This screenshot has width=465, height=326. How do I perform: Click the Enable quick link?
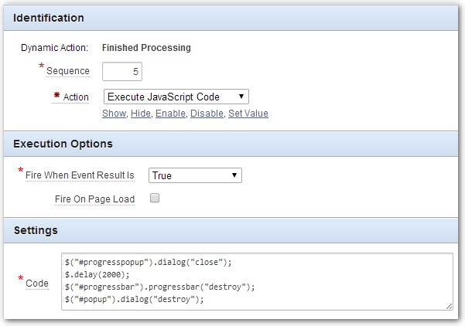170,114
